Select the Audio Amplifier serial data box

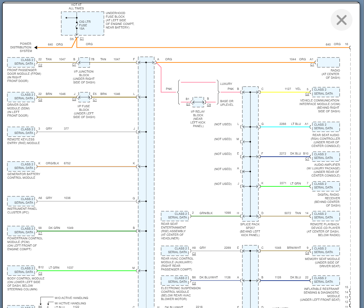pyautogui.click(x=326, y=156)
